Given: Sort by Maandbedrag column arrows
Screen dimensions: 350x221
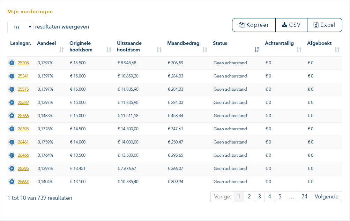Looking at the screenshot, I should (x=205, y=50).
